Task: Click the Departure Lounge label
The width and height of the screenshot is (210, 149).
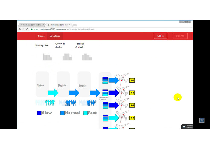Action: [104, 99]
